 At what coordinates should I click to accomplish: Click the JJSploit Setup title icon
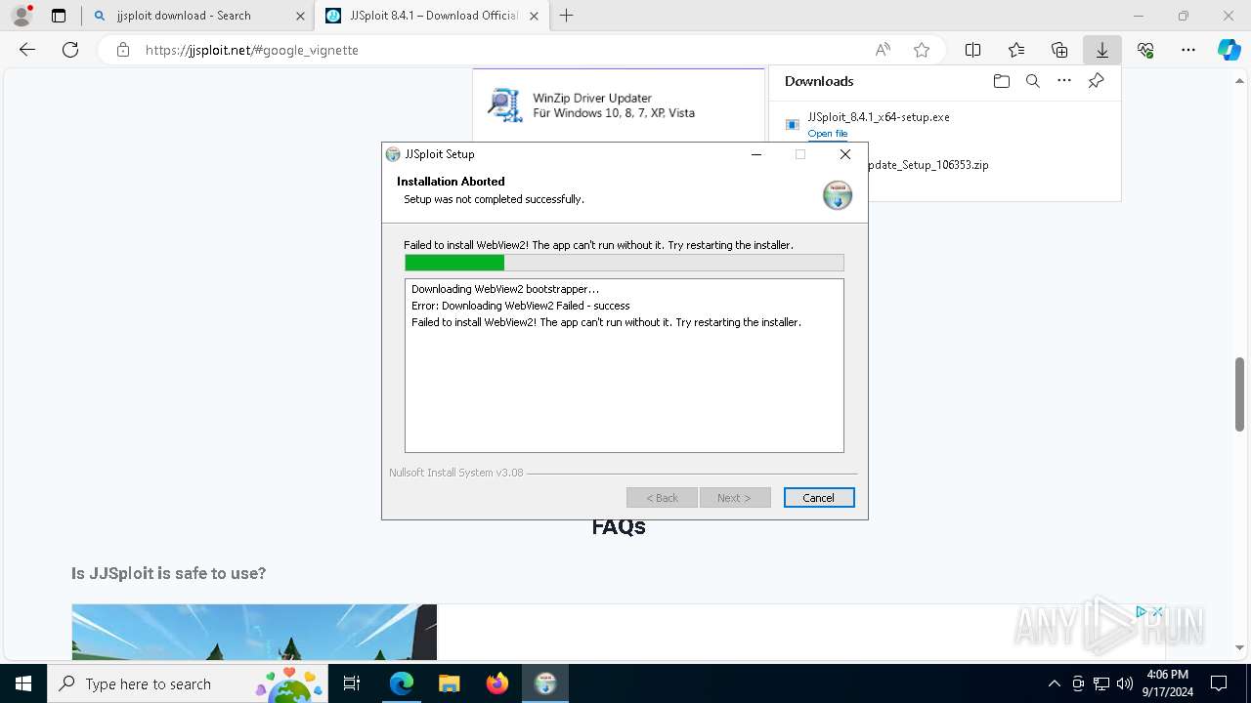393,154
